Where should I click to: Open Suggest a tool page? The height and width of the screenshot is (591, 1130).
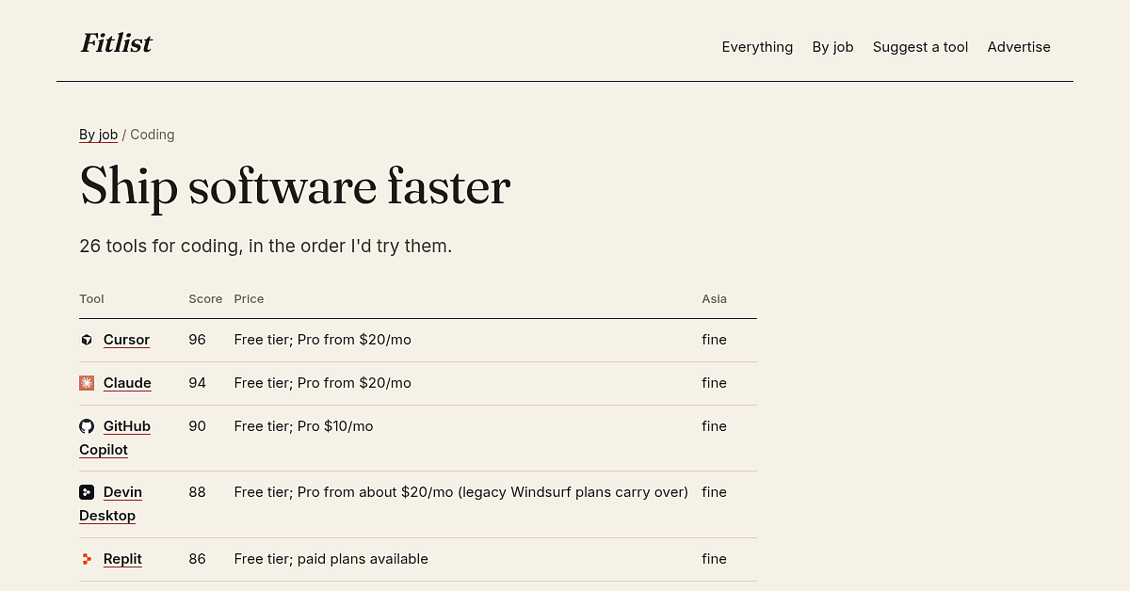tap(920, 47)
